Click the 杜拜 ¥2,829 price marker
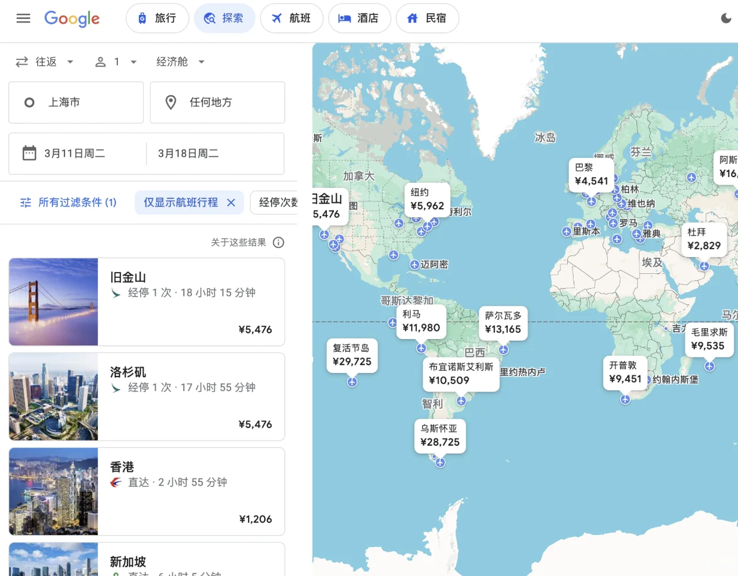738x576 pixels. pyautogui.click(x=704, y=239)
